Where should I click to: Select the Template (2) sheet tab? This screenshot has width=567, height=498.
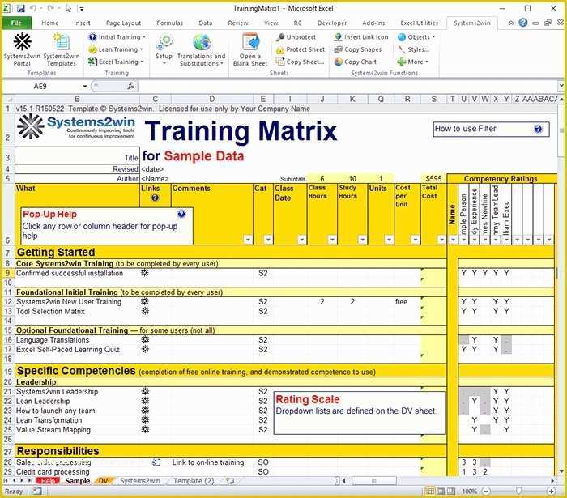[x=194, y=481]
